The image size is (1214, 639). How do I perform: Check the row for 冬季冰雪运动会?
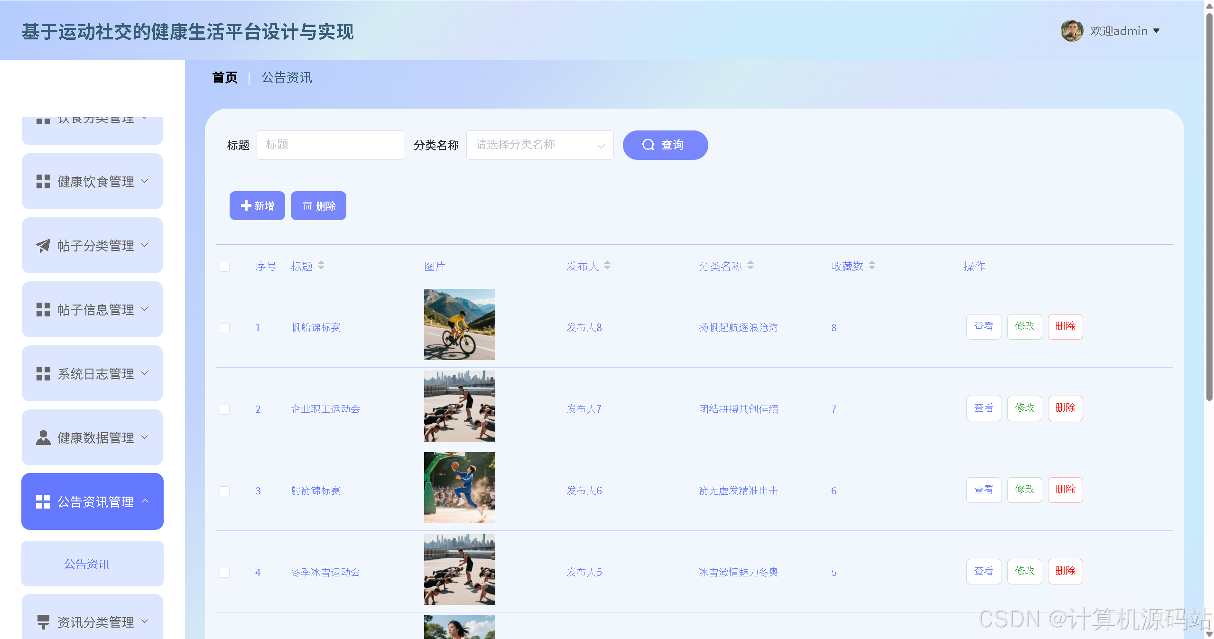[225, 573]
